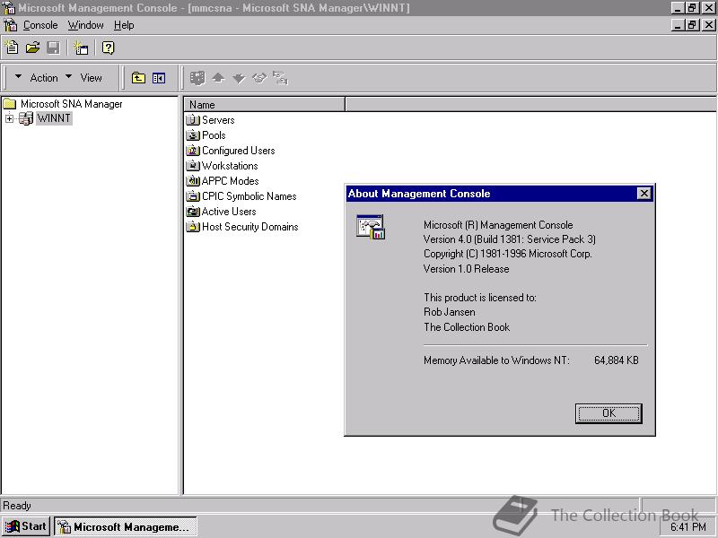Click the grayed up arrow Start icon
Viewport: 718px width, 538px height.
(x=218, y=78)
